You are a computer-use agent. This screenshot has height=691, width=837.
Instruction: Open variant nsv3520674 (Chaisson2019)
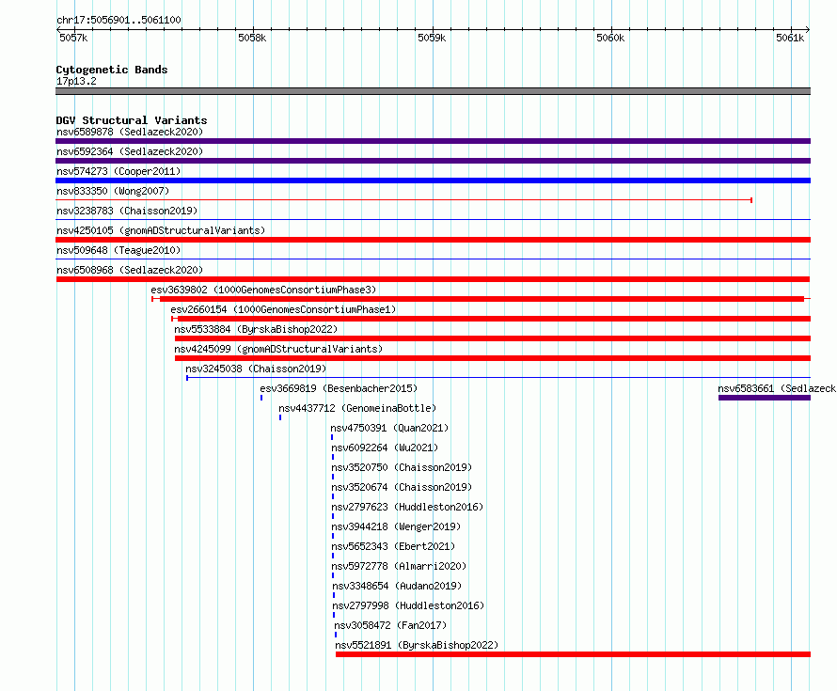tap(402, 487)
